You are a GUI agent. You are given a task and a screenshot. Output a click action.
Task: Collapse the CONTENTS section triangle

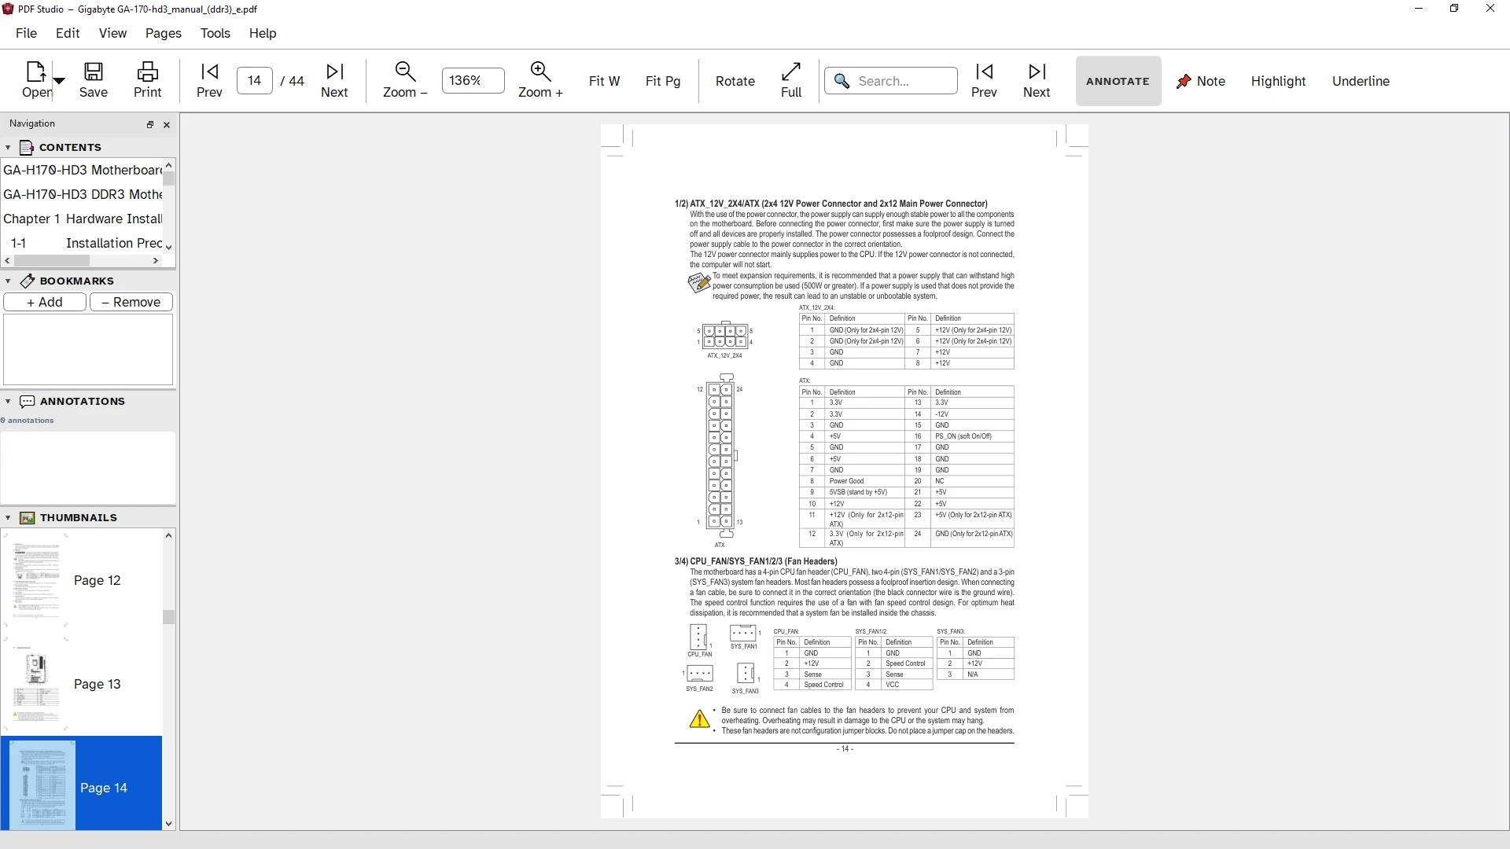(8, 147)
